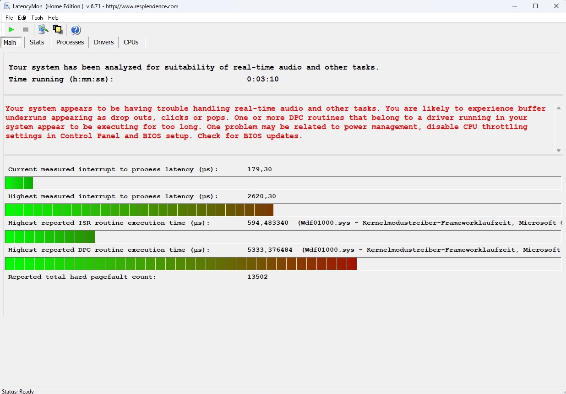This screenshot has width=566, height=394.
Task: Select the CPUs tab
Action: (x=131, y=42)
